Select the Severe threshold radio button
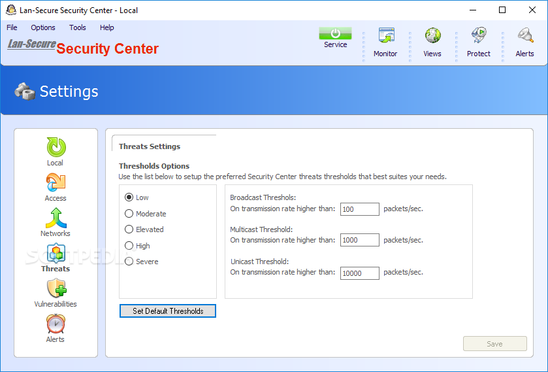Screen dimensions: 548x372 (129, 262)
